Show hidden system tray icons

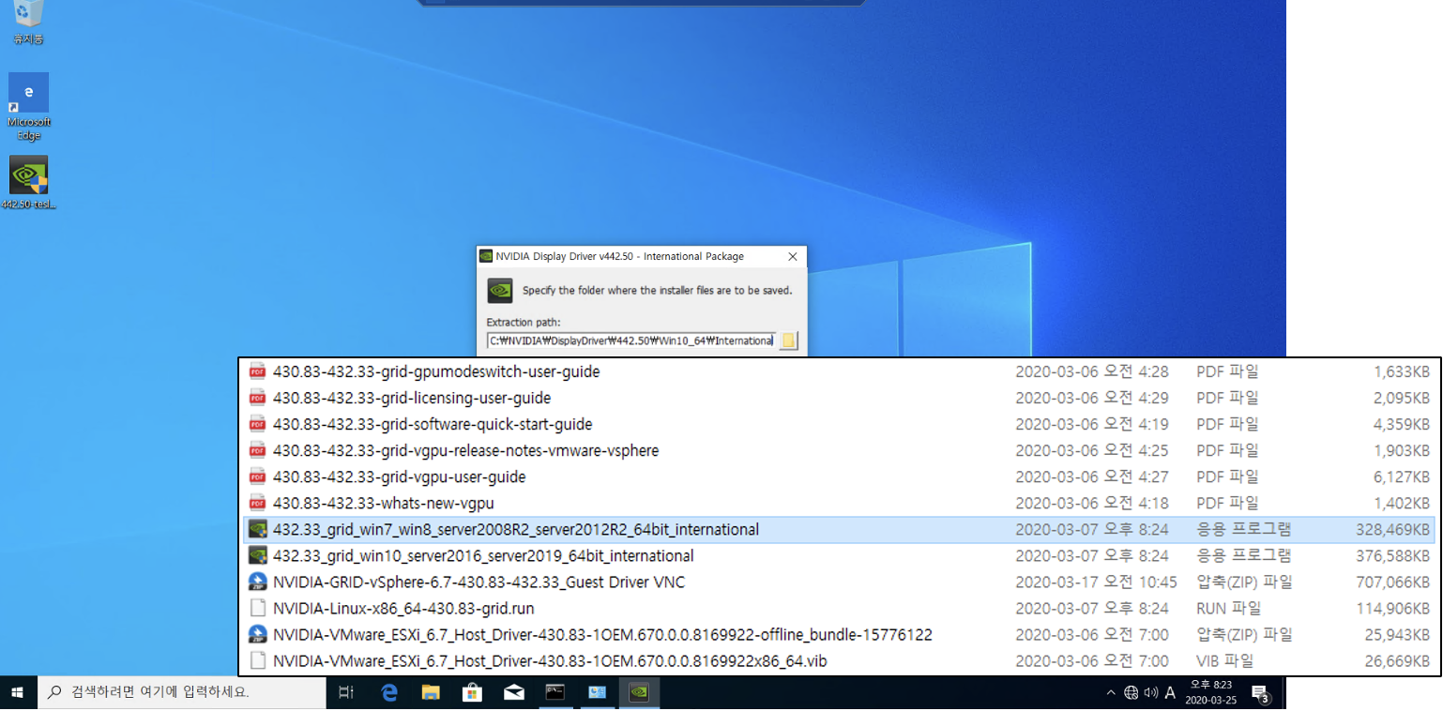click(1111, 693)
